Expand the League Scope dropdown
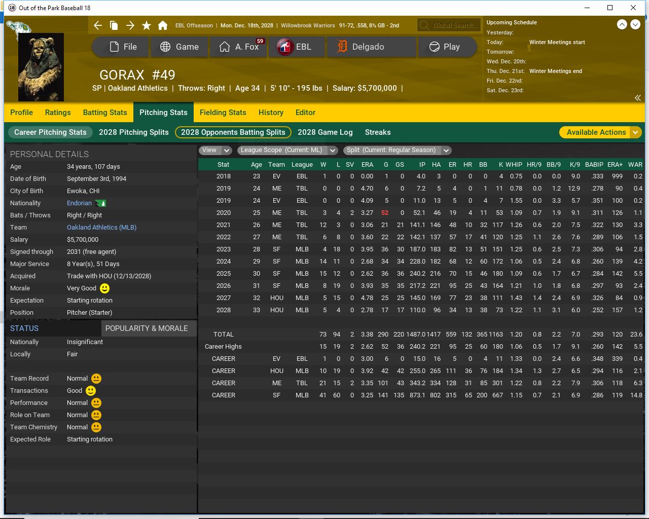The width and height of the screenshot is (649, 519). pos(287,150)
